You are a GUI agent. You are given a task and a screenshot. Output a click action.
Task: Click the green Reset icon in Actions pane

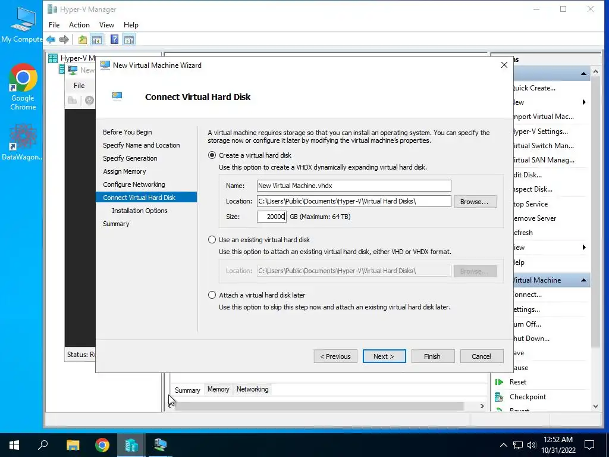click(x=499, y=382)
